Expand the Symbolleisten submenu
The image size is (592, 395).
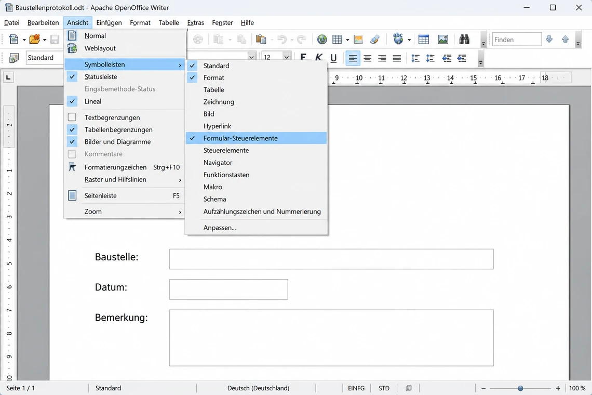124,64
